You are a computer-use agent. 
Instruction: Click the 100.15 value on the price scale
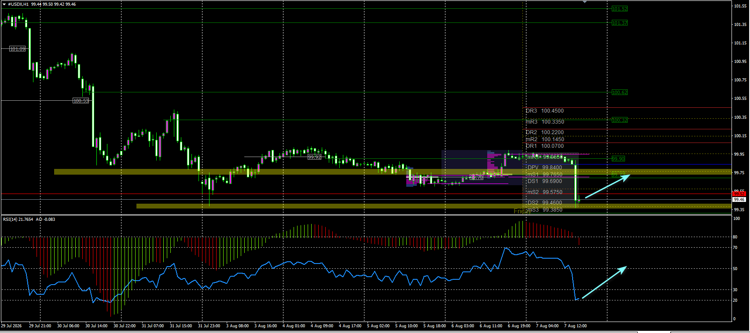740,136
